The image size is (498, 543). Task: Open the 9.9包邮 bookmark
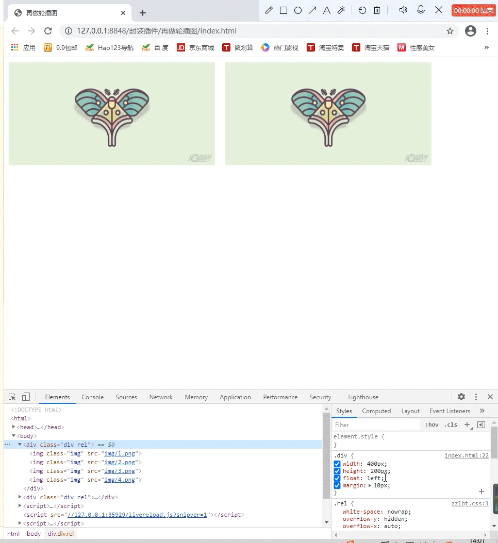point(60,47)
